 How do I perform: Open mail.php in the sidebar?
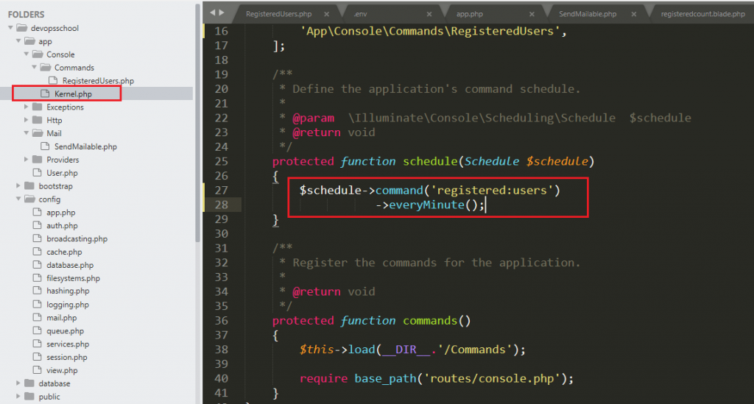click(61, 318)
